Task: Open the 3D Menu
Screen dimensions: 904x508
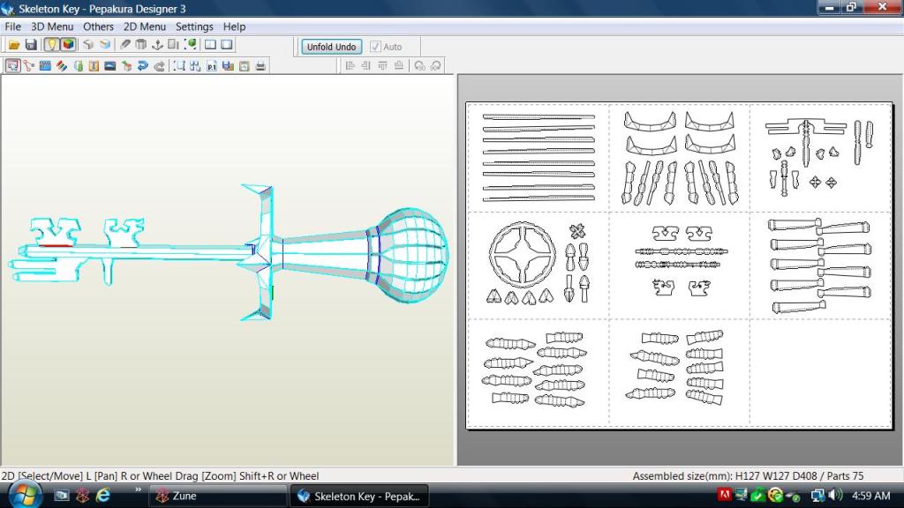Action: (52, 26)
